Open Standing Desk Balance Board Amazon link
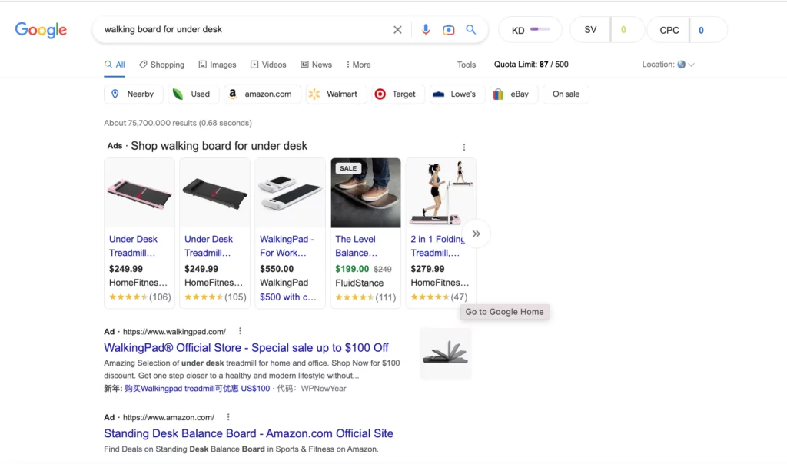 pos(248,433)
